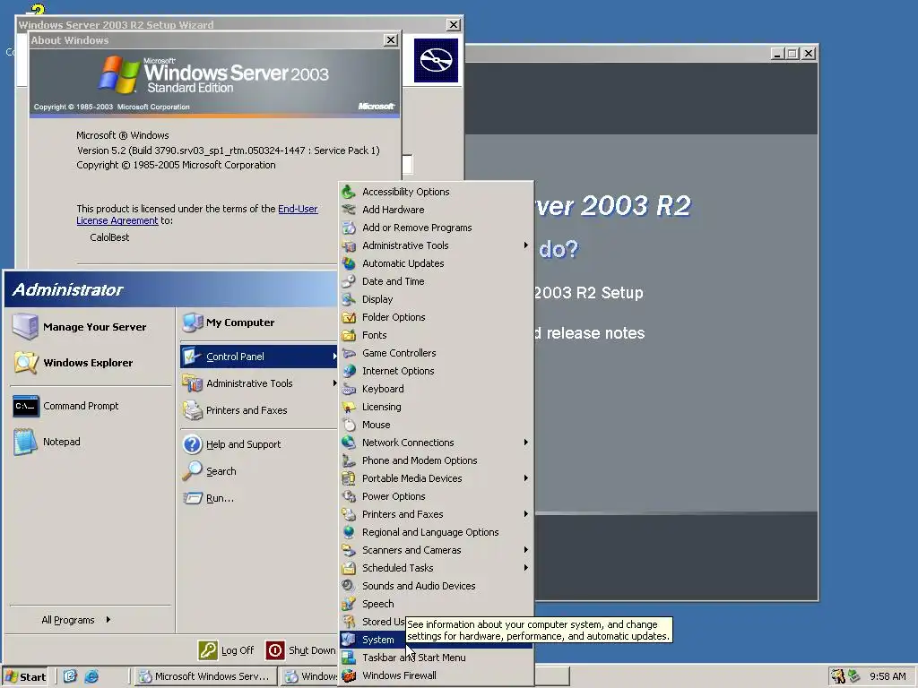This screenshot has height=688, width=918.
Task: Click the Printers and Faxes icon in Start menu
Action: tap(192, 410)
